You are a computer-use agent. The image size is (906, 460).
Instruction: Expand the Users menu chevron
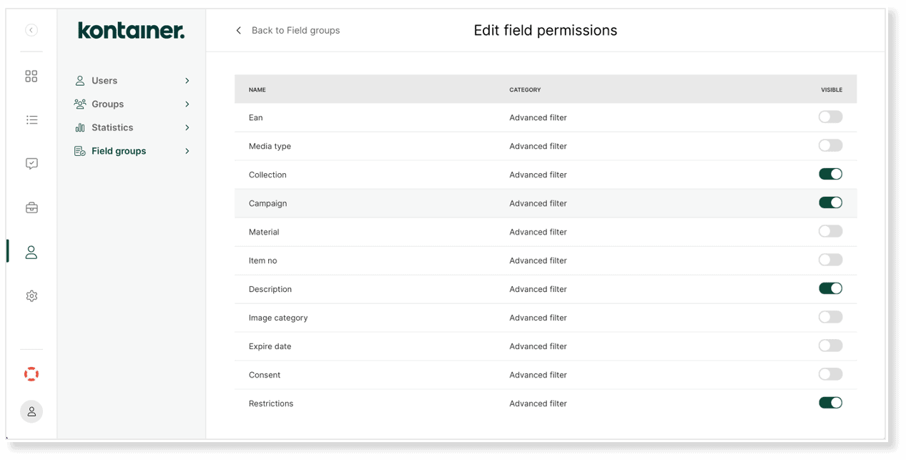pos(187,81)
